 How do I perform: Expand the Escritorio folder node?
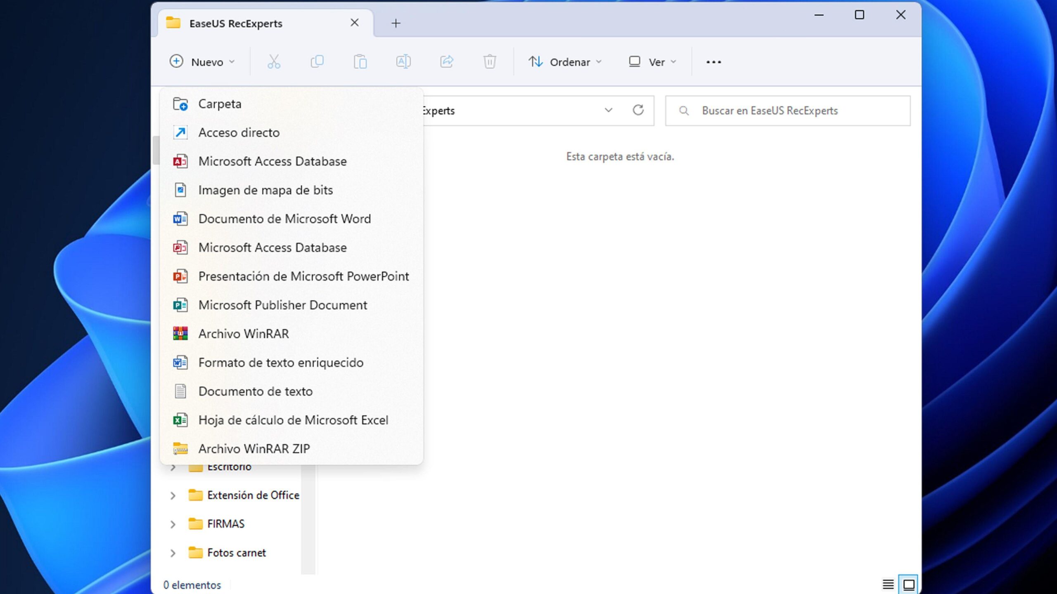173,468
